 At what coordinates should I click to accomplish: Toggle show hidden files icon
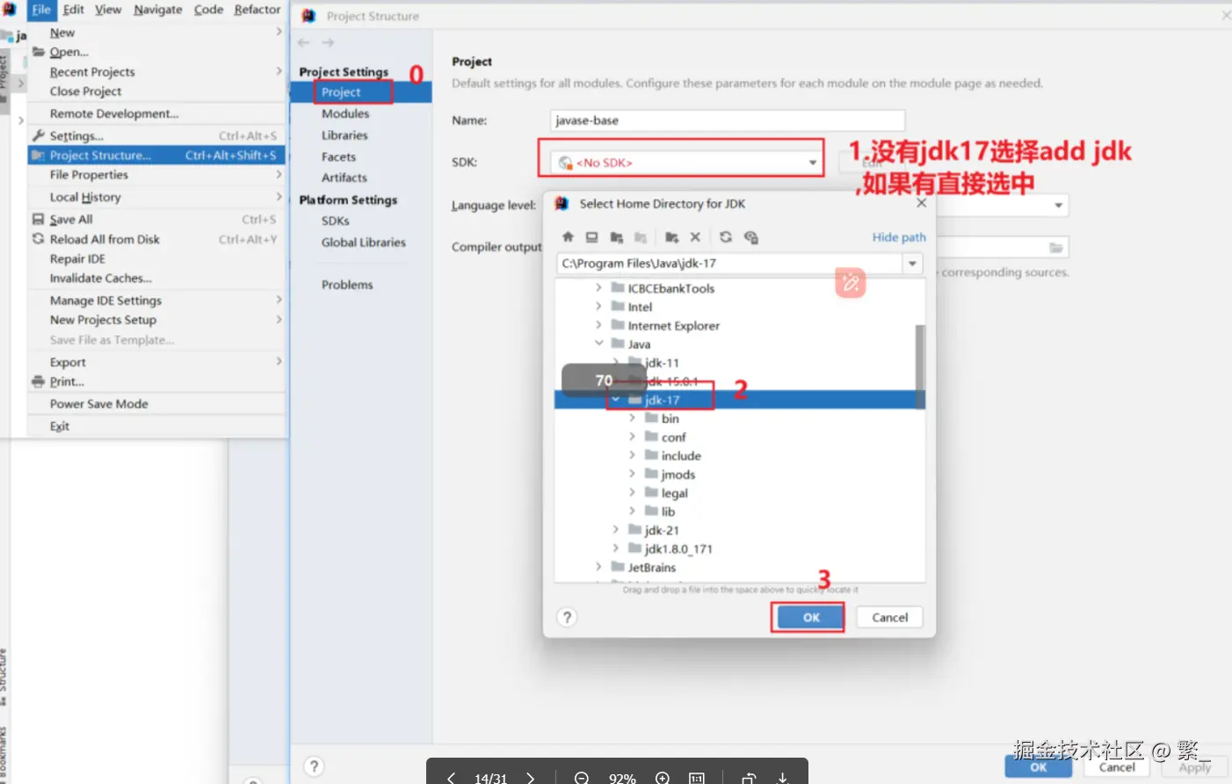coord(750,237)
